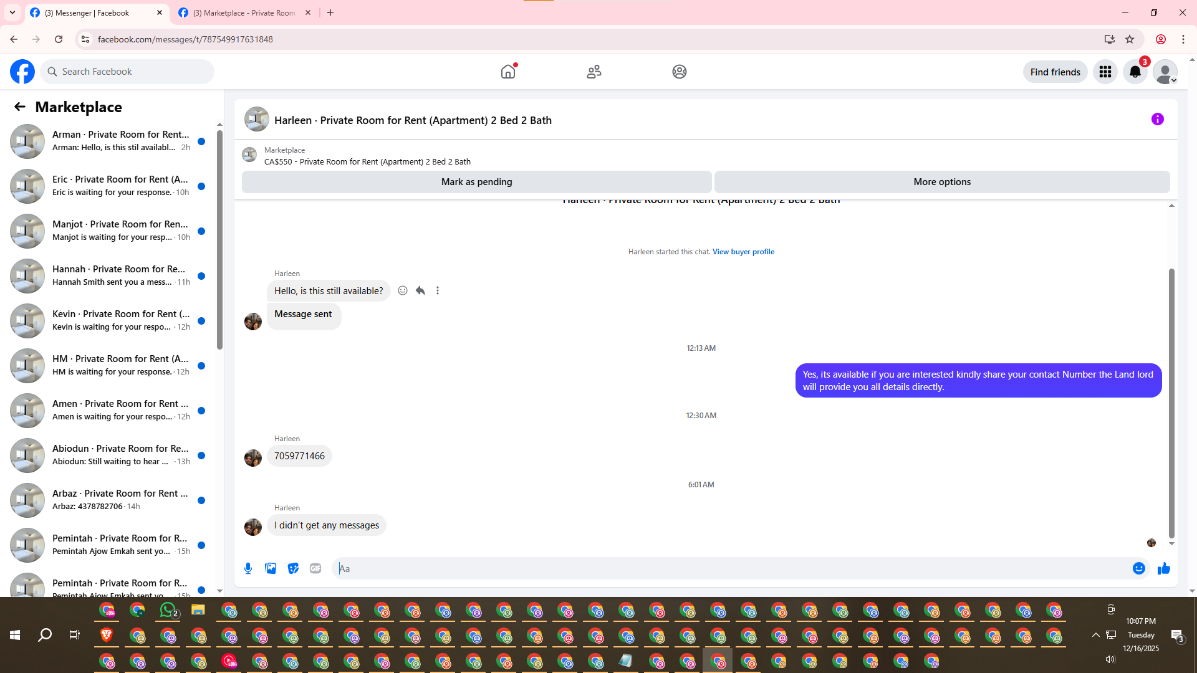Close the Marketplace - Private Room tab
The image size is (1197, 673).
tap(308, 12)
